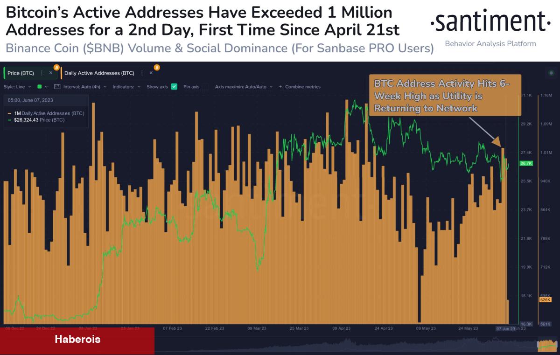This screenshot has width=560, height=355.
Task: Click the 940K addresses axis value
Action: [546, 181]
